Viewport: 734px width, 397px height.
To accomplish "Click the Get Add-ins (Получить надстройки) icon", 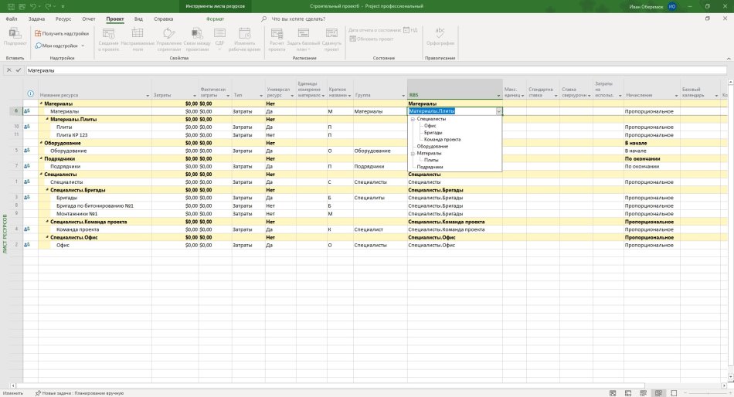I will pos(38,33).
